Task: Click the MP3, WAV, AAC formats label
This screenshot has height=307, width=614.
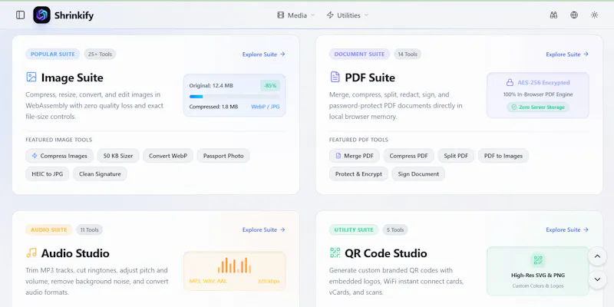Action: click(x=208, y=281)
